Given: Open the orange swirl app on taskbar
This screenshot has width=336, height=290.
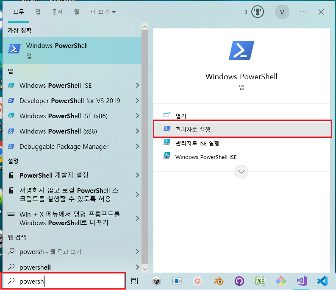Looking at the screenshot, I should pyautogui.click(x=198, y=281).
